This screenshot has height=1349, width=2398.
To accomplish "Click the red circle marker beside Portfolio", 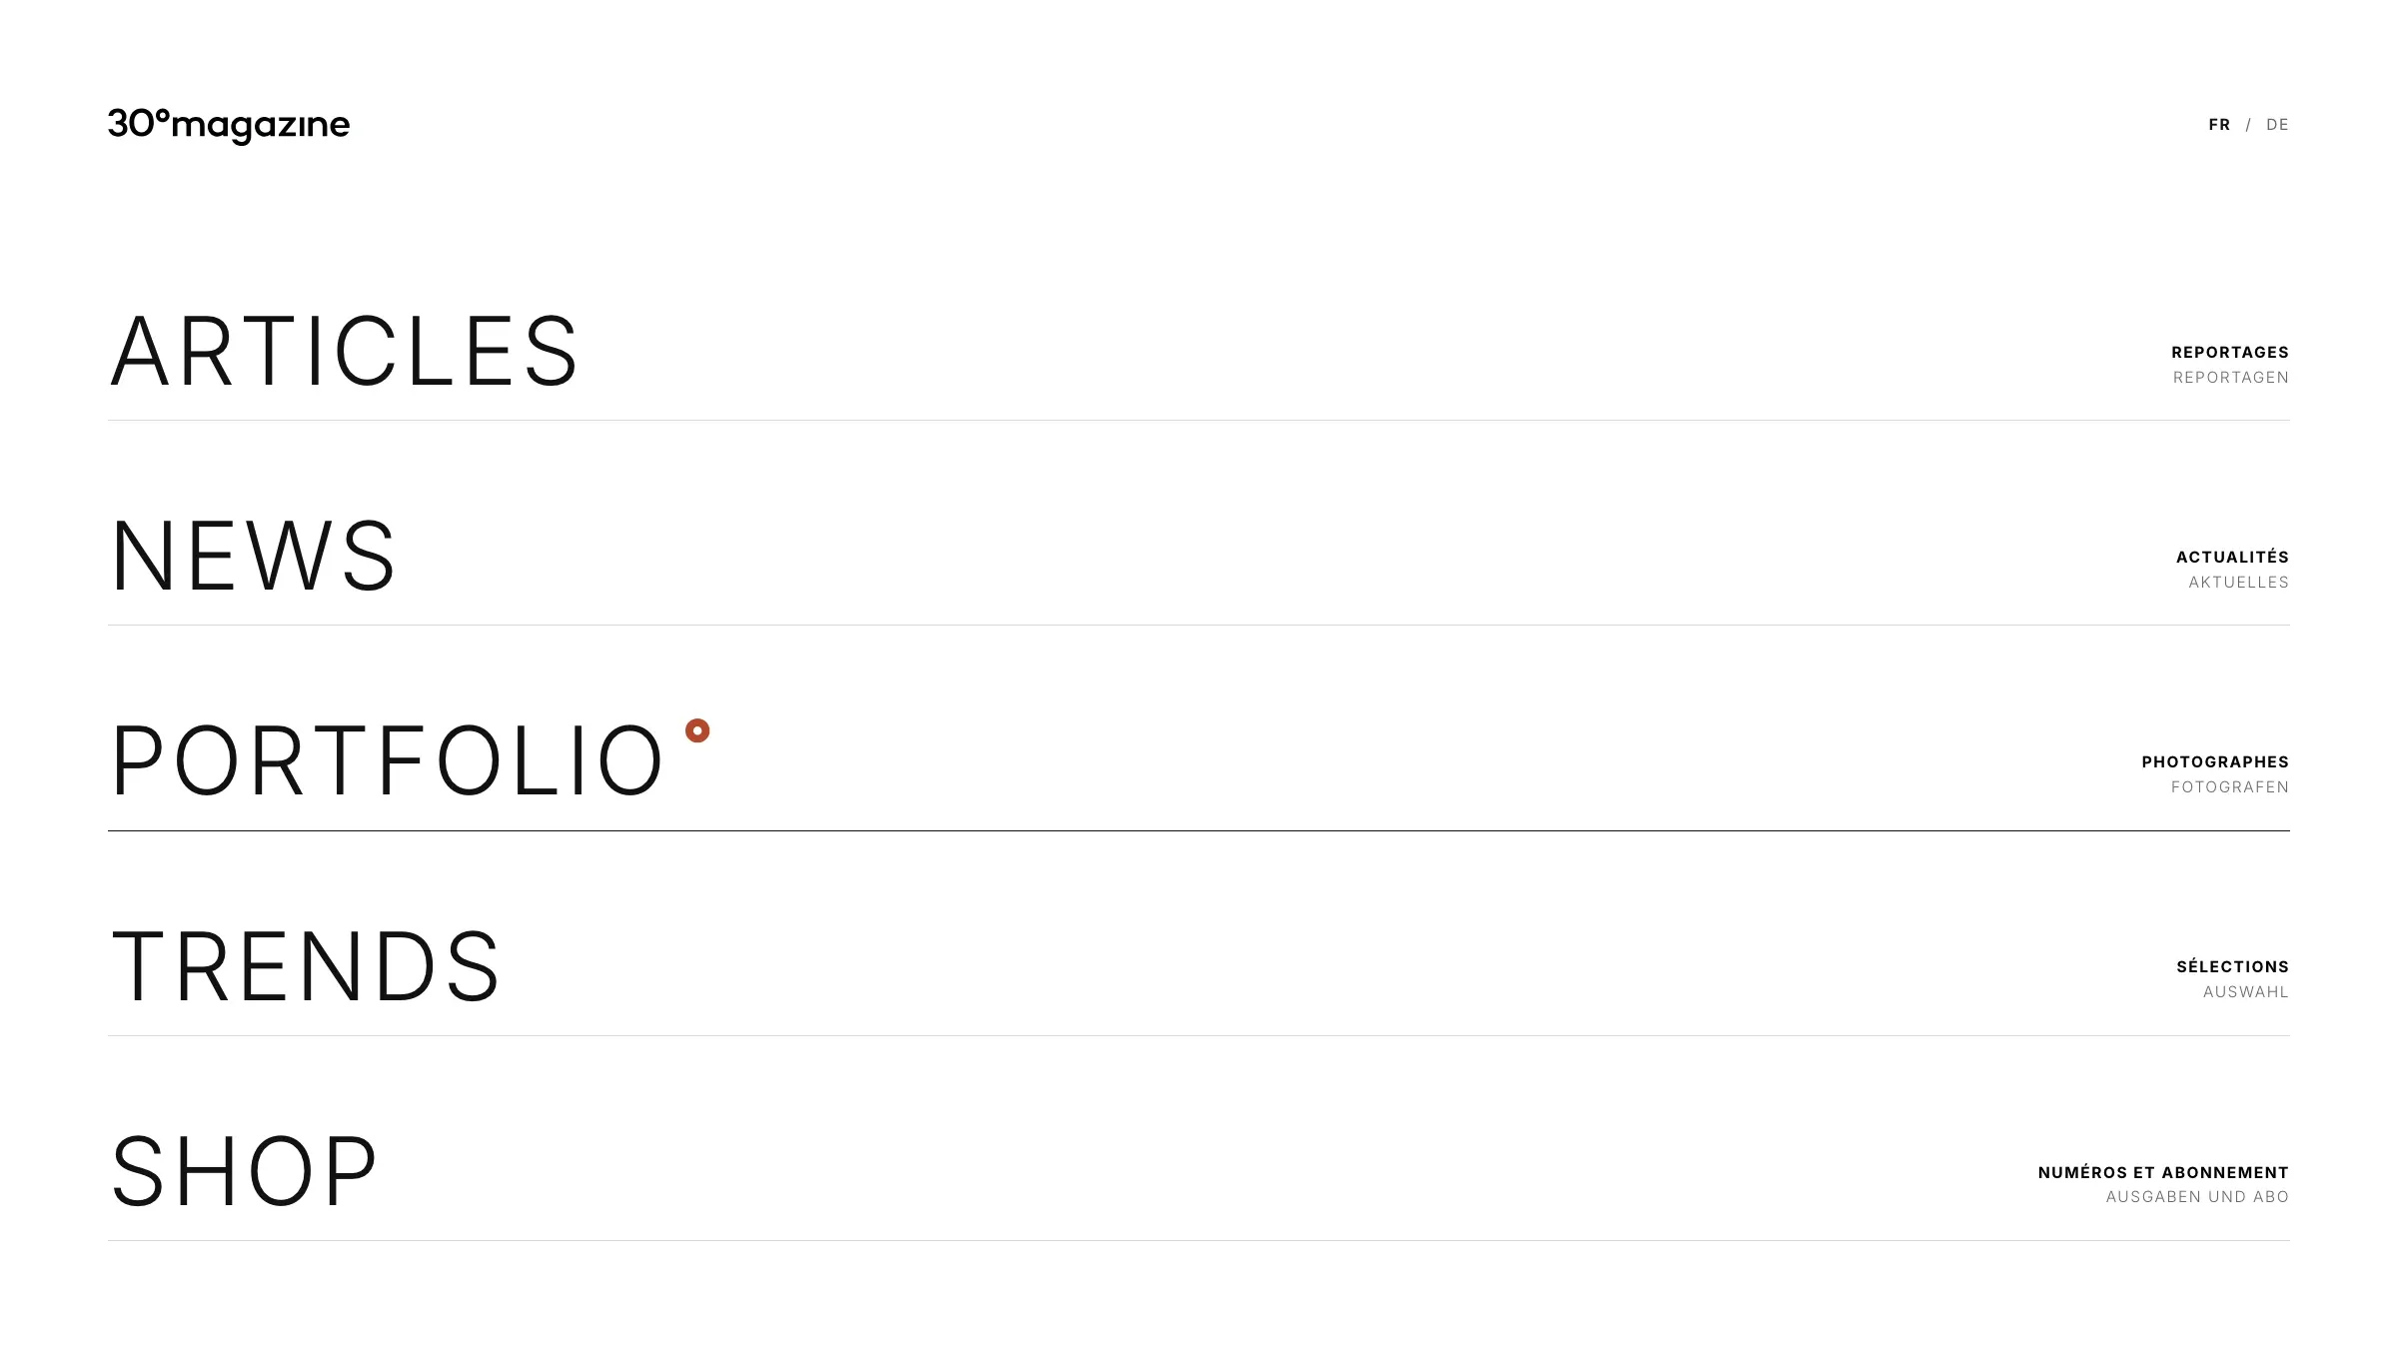I will [x=697, y=730].
